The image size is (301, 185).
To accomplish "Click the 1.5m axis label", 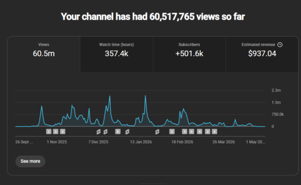I will pos(276,102).
